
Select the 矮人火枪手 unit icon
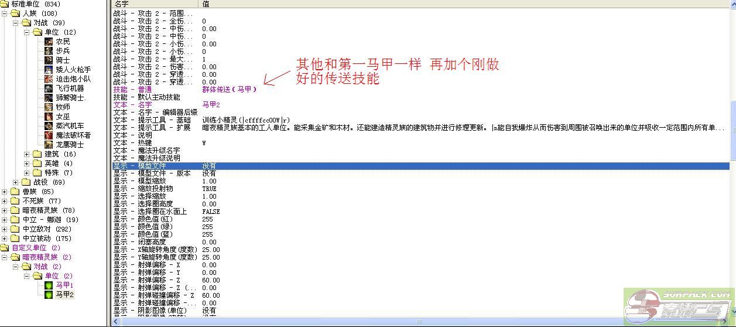point(49,70)
